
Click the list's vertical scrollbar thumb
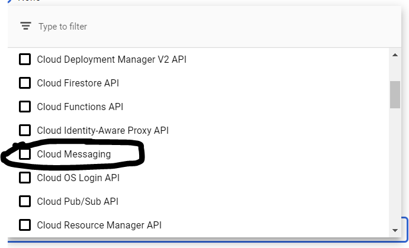point(395,95)
